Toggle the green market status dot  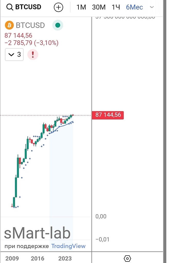tap(57, 25)
